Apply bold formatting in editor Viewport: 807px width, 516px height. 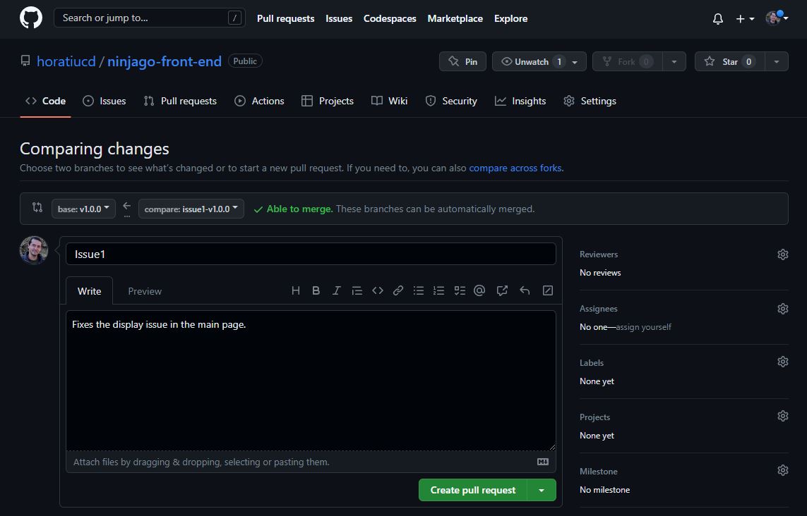(x=316, y=291)
